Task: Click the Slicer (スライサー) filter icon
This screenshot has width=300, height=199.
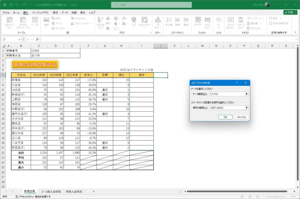Action: pos(198,22)
